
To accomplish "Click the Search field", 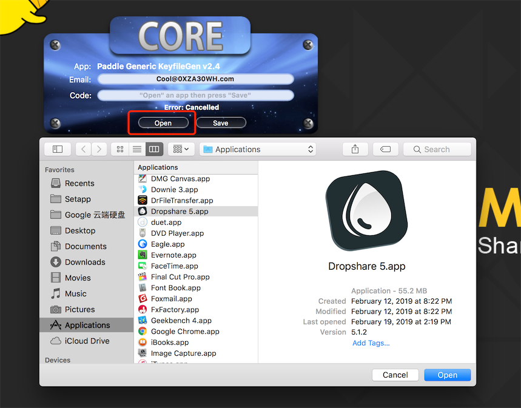I will [x=437, y=149].
